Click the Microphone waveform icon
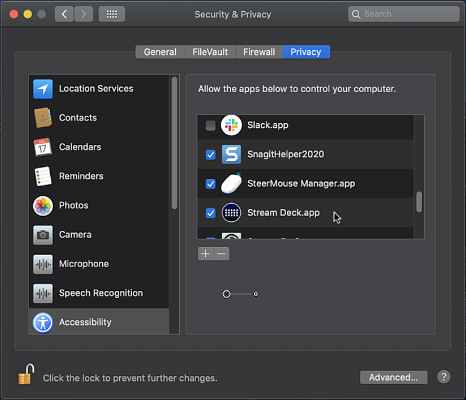The image size is (466, 400). (43, 264)
